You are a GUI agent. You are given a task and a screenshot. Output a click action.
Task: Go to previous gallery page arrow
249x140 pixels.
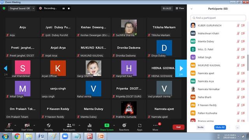pyautogui.click(x=5, y=68)
